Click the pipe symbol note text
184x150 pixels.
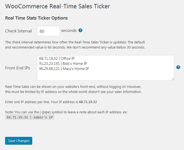(66, 112)
